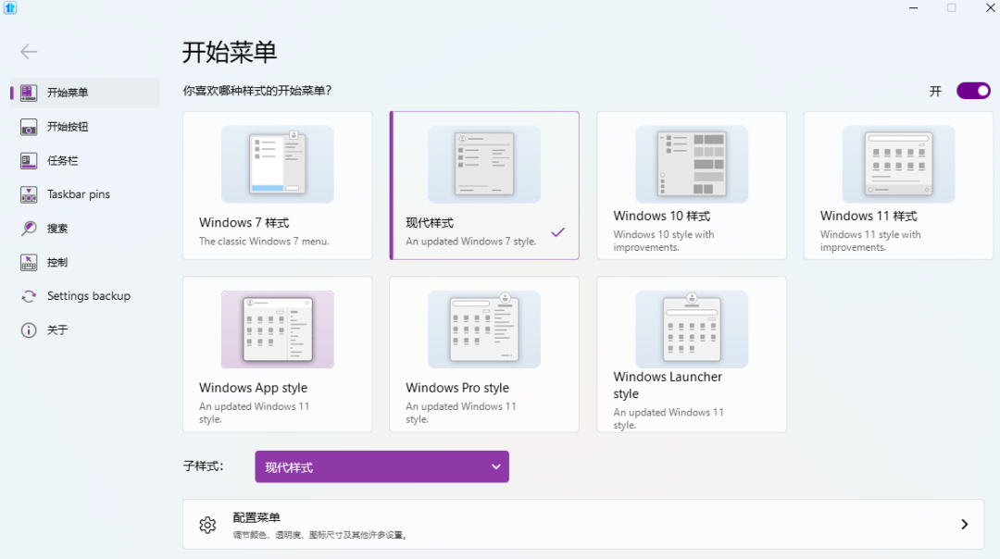Image resolution: width=1000 pixels, height=559 pixels.
Task: Click the Windows Pro style title
Action: (457, 388)
